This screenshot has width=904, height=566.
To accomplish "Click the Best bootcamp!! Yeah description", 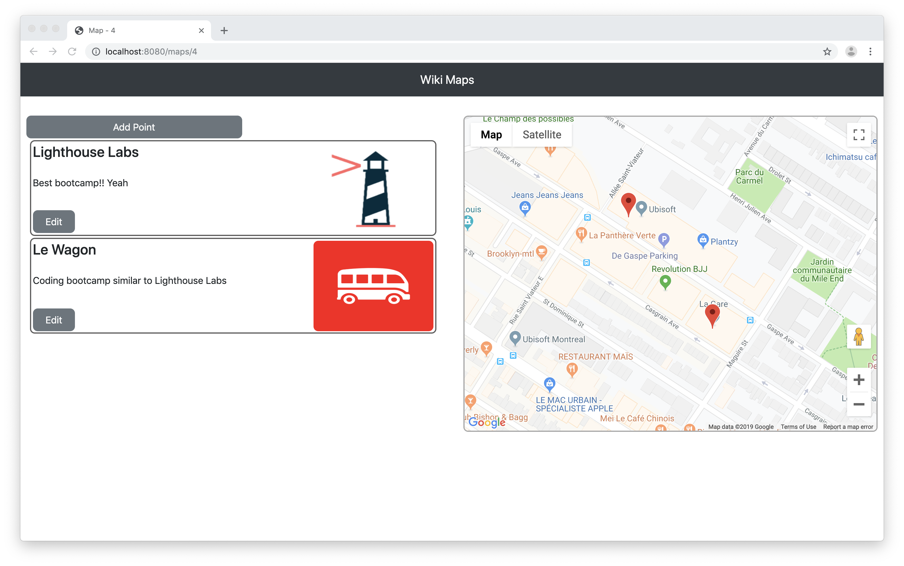I will point(81,183).
